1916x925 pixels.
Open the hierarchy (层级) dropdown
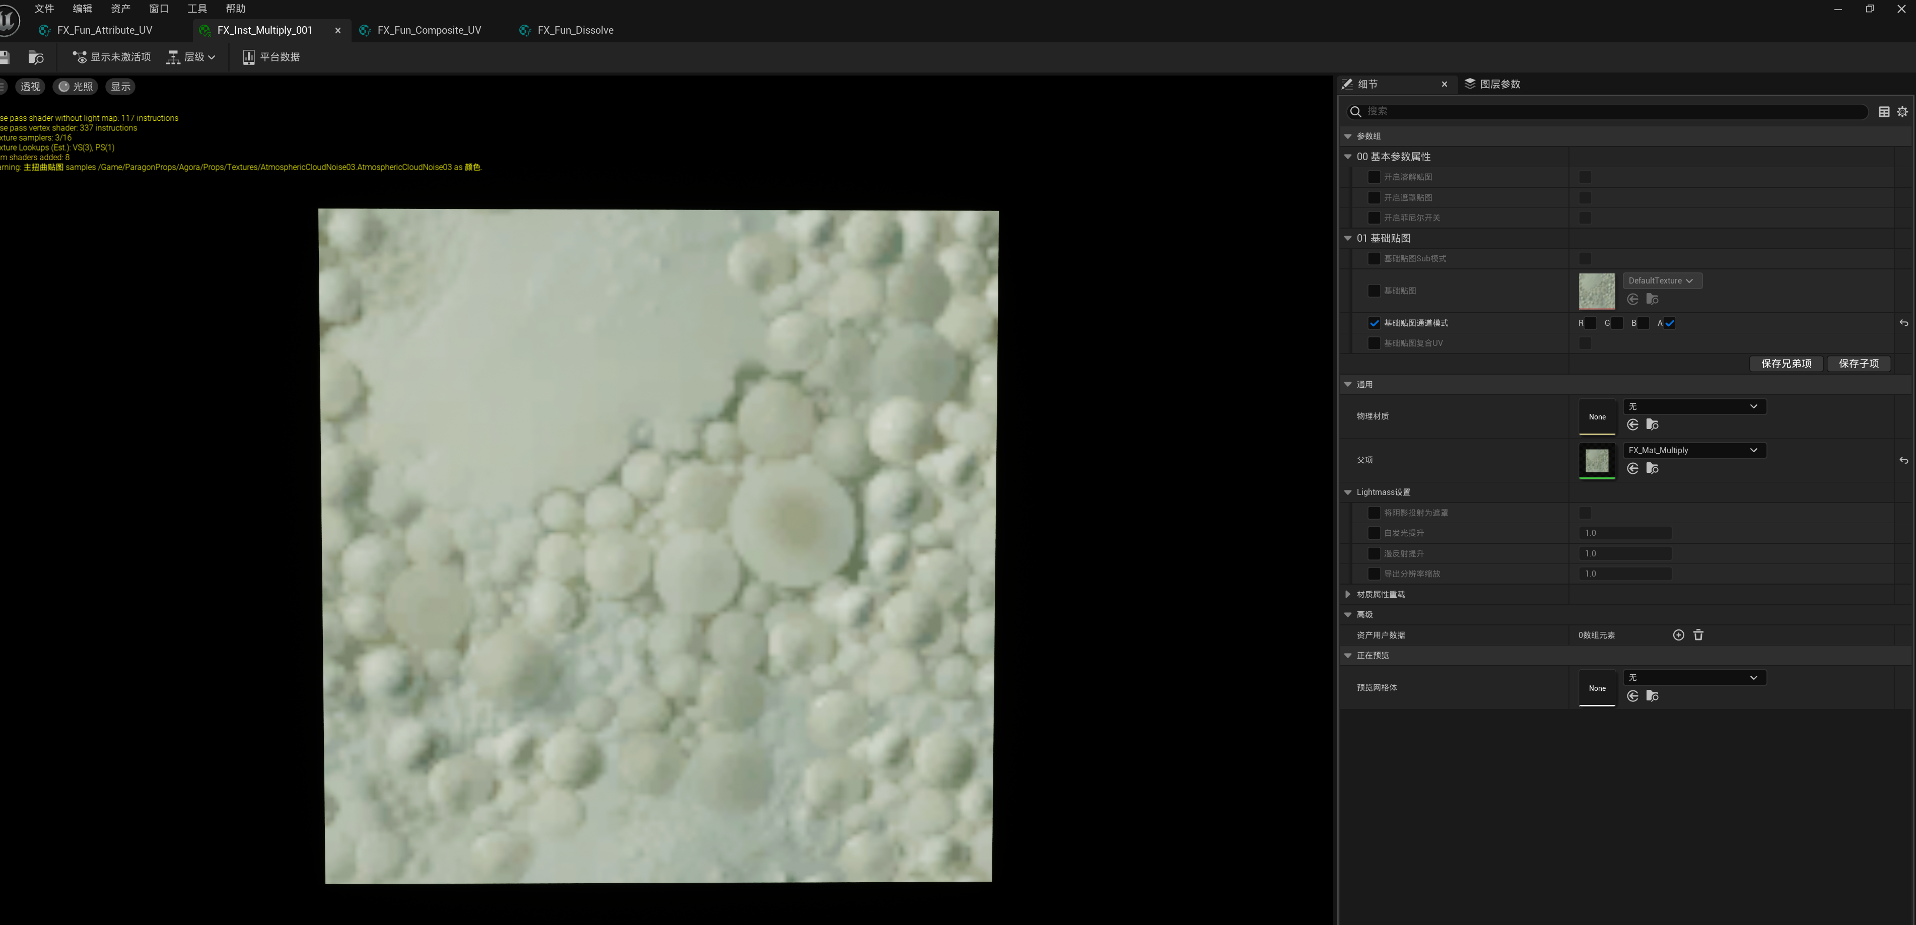(x=191, y=57)
